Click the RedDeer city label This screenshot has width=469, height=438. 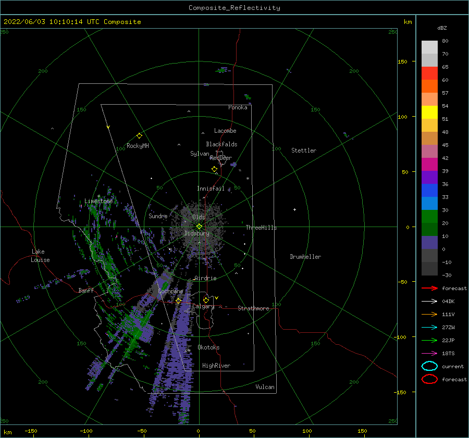(221, 158)
